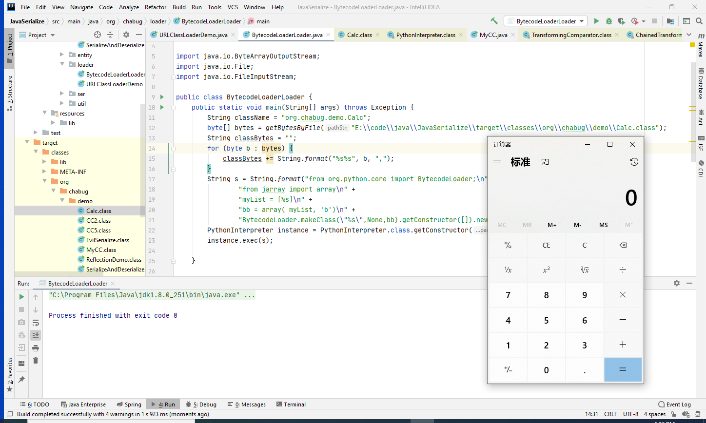
Task: Open the Navigate menu
Action: pos(81,7)
